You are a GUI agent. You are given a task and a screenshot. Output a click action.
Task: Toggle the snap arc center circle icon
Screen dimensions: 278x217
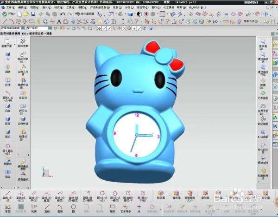click(125, 28)
